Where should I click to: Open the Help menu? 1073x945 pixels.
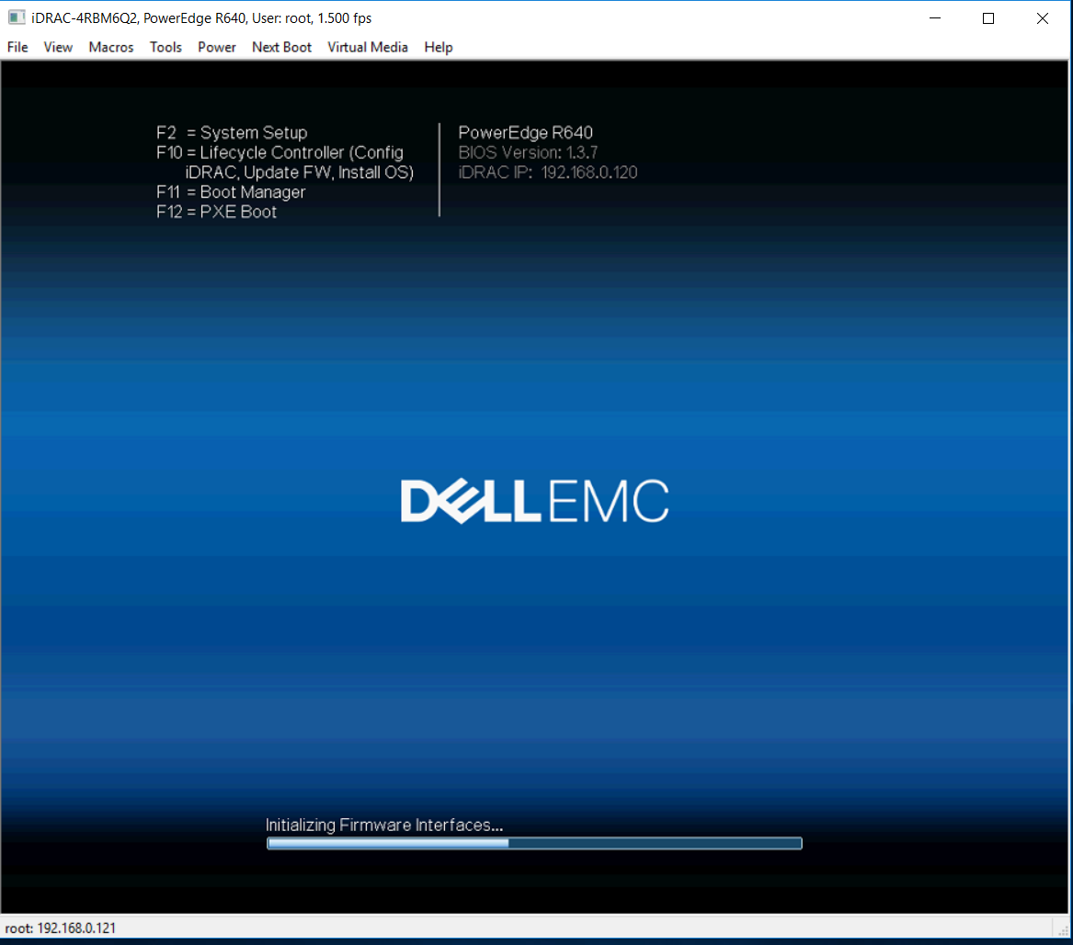pyautogui.click(x=439, y=47)
